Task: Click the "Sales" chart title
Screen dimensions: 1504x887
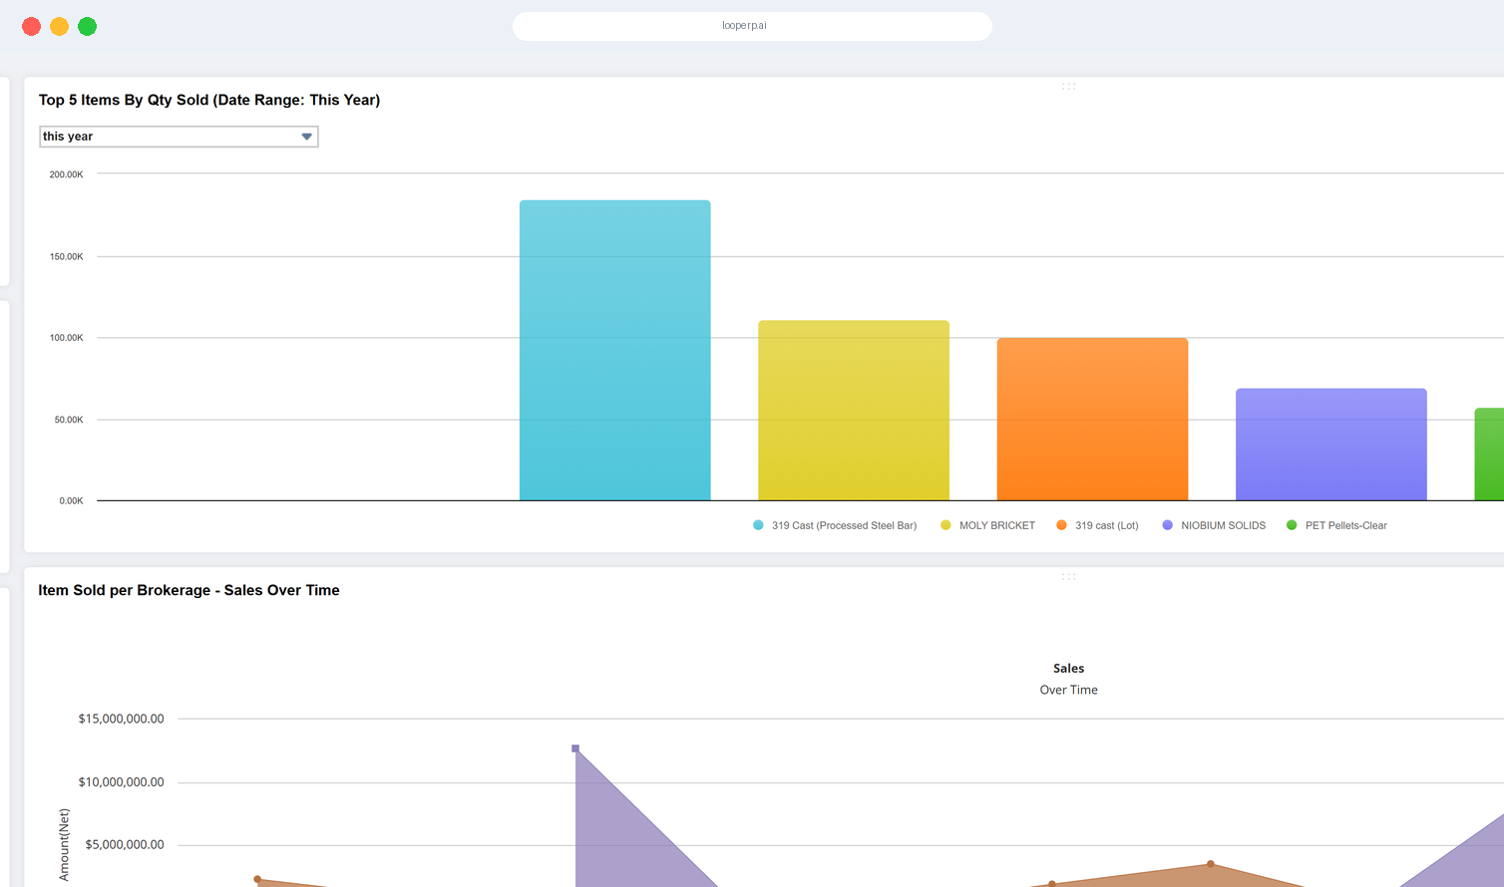Action: click(1068, 669)
